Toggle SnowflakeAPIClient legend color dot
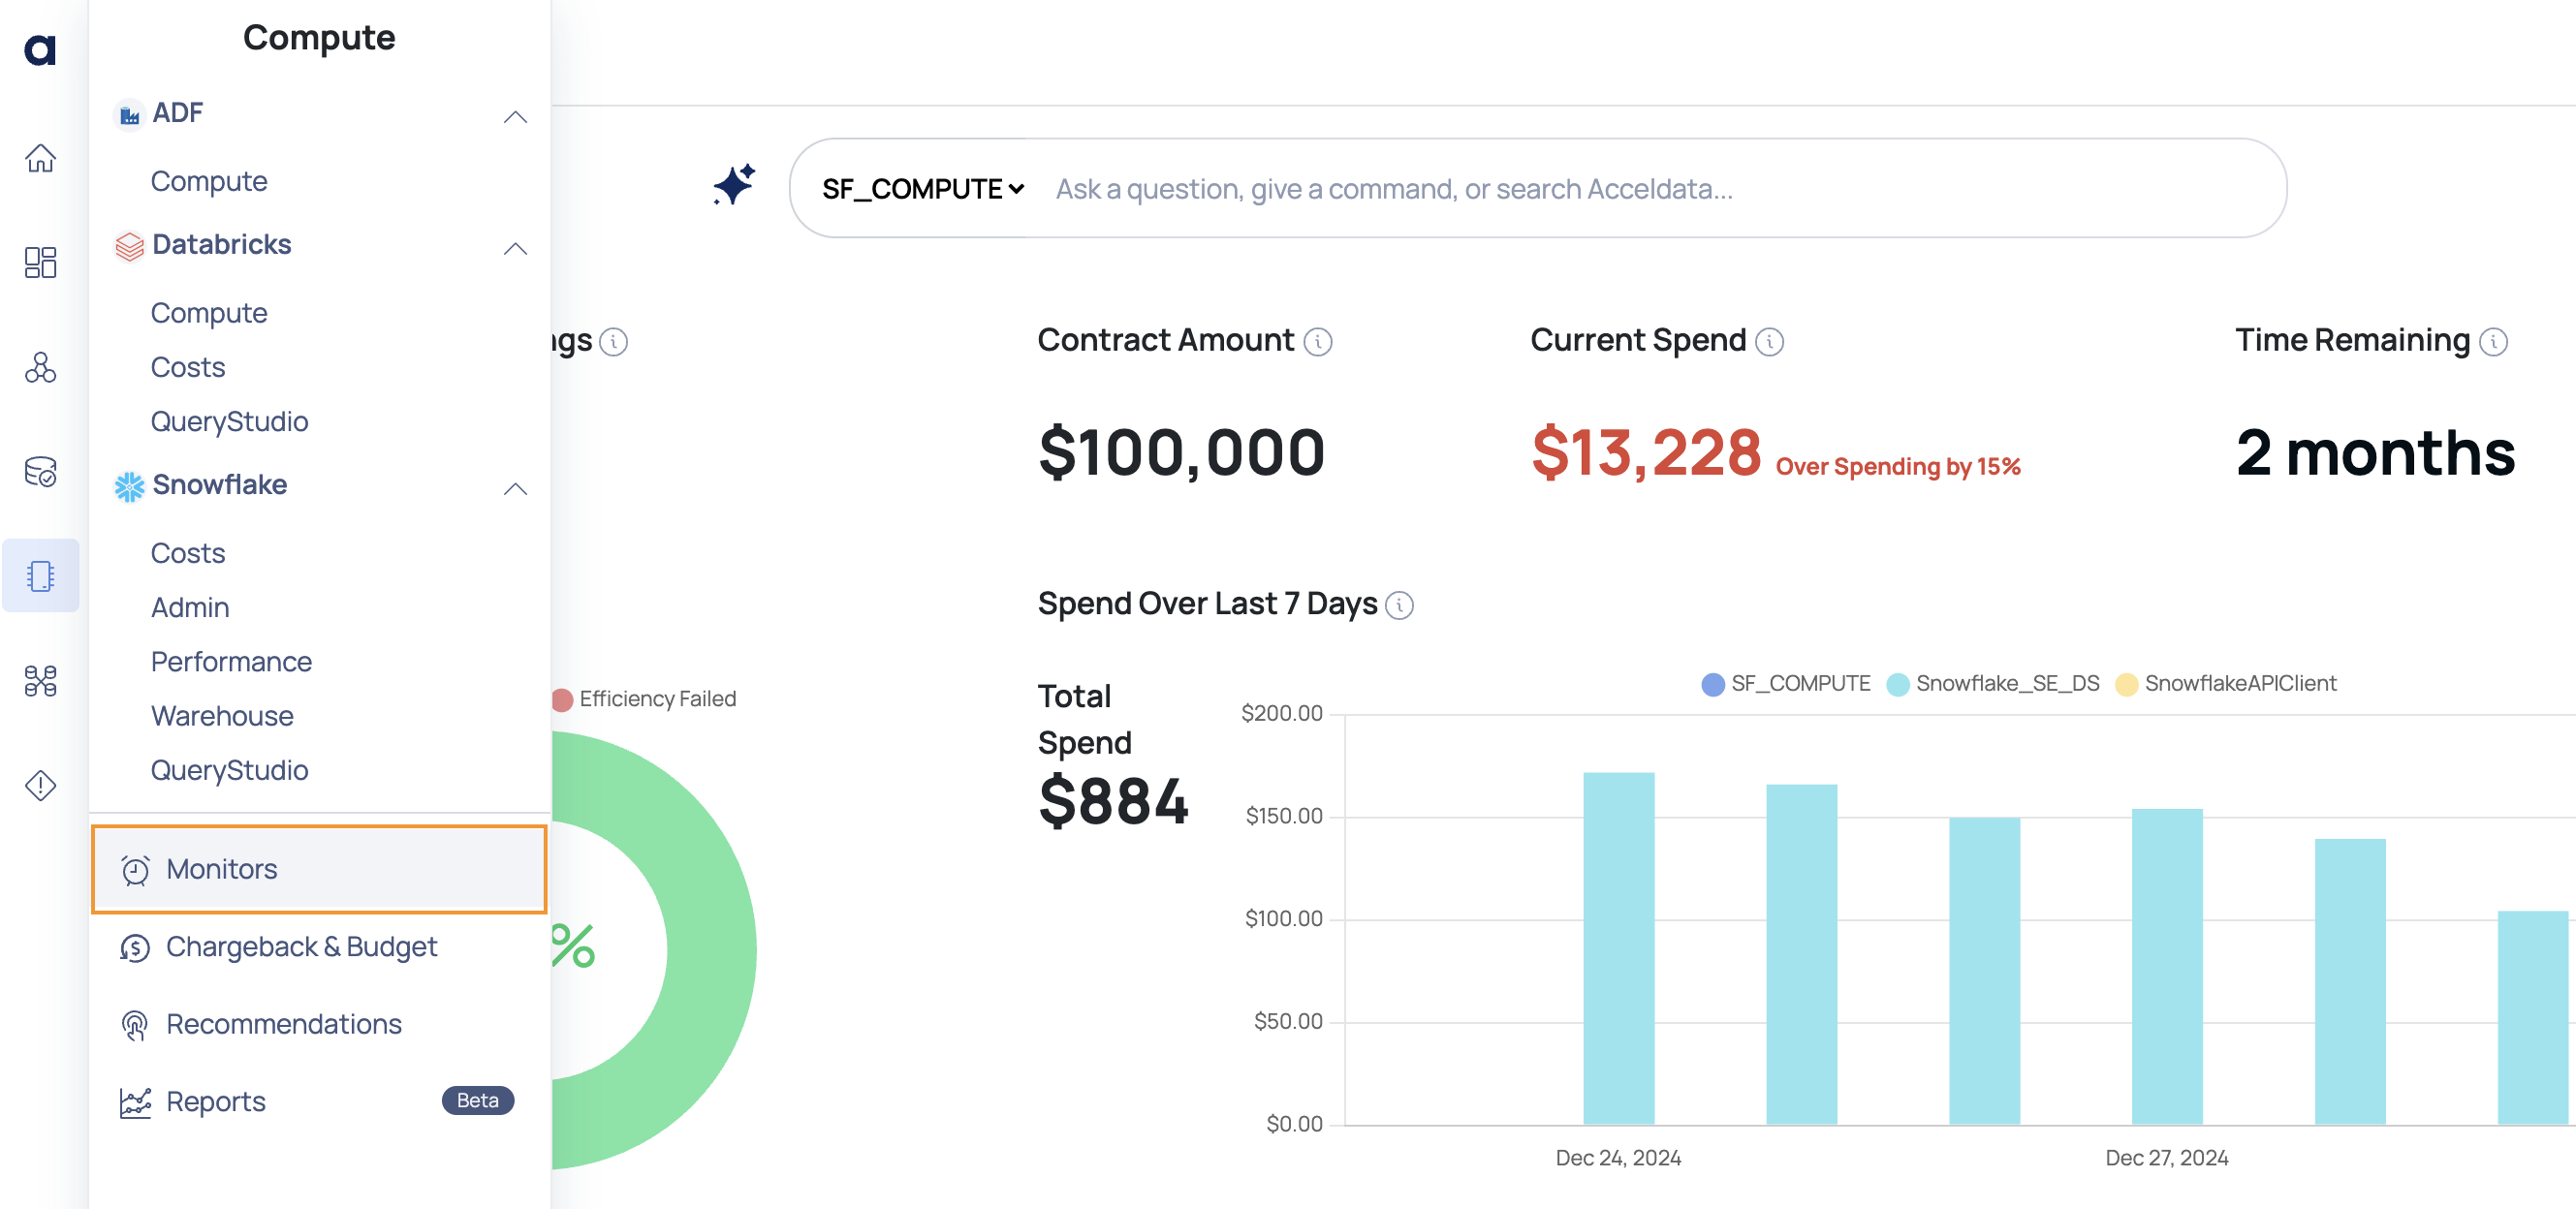 point(2126,684)
